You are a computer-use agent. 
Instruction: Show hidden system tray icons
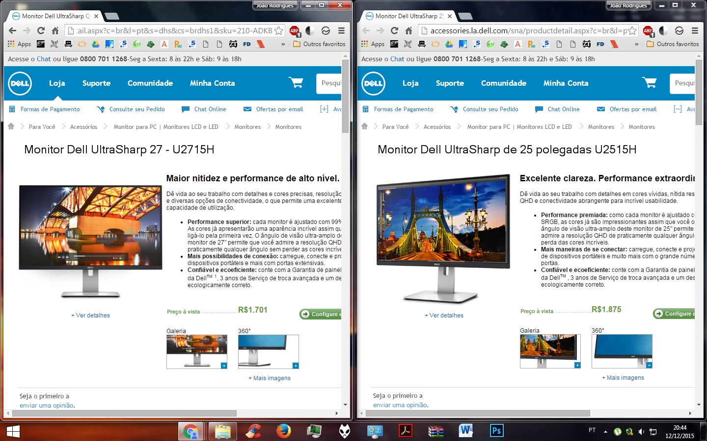(x=605, y=431)
